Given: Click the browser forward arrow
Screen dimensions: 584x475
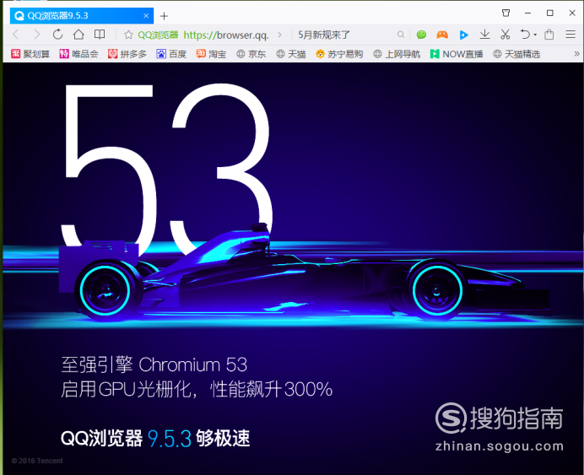Looking at the screenshot, I should click(x=36, y=35).
